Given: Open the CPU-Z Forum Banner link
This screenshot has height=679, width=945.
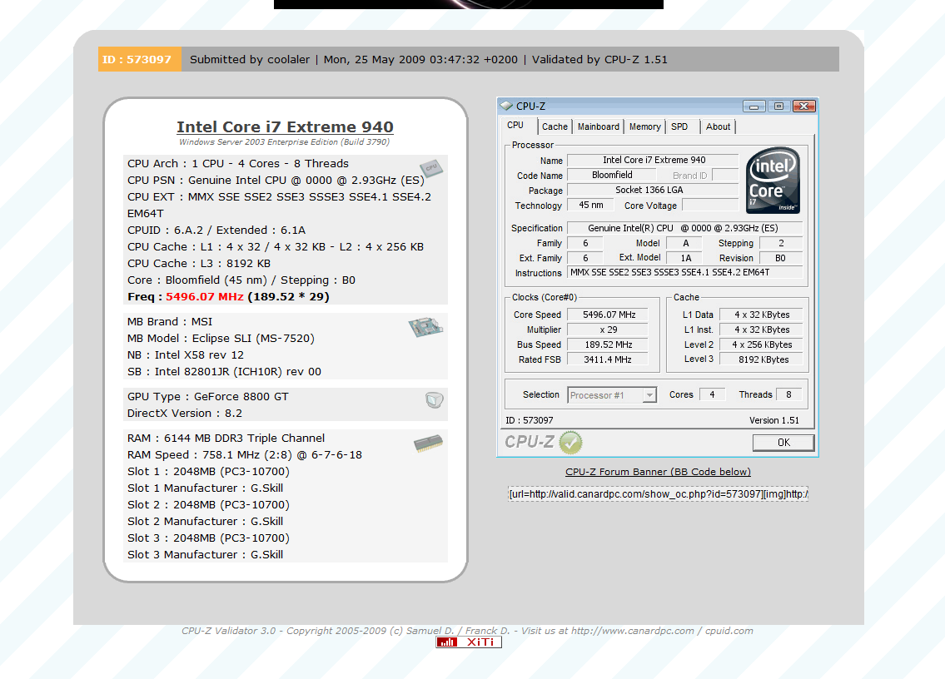Looking at the screenshot, I should [658, 472].
